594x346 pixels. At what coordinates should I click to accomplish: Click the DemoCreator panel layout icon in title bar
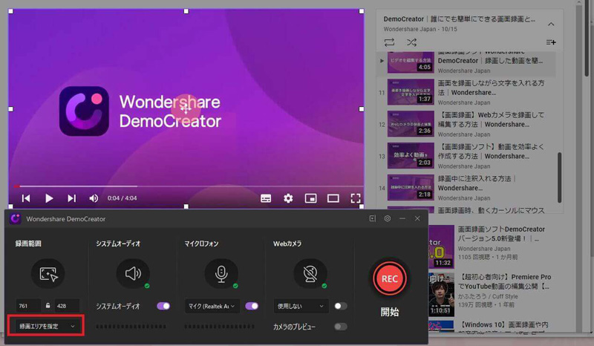(373, 218)
